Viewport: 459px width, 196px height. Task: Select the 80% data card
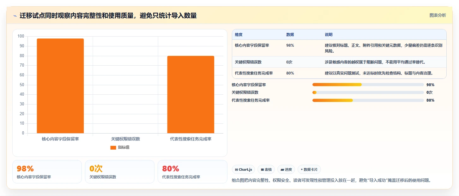(x=192, y=172)
